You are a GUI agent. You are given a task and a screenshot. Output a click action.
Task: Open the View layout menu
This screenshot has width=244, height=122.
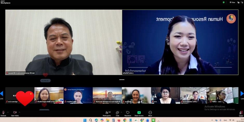coord(233,2)
